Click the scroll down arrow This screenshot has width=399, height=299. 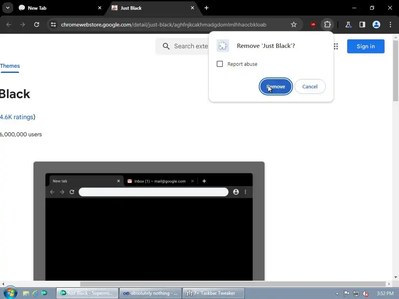(395, 277)
